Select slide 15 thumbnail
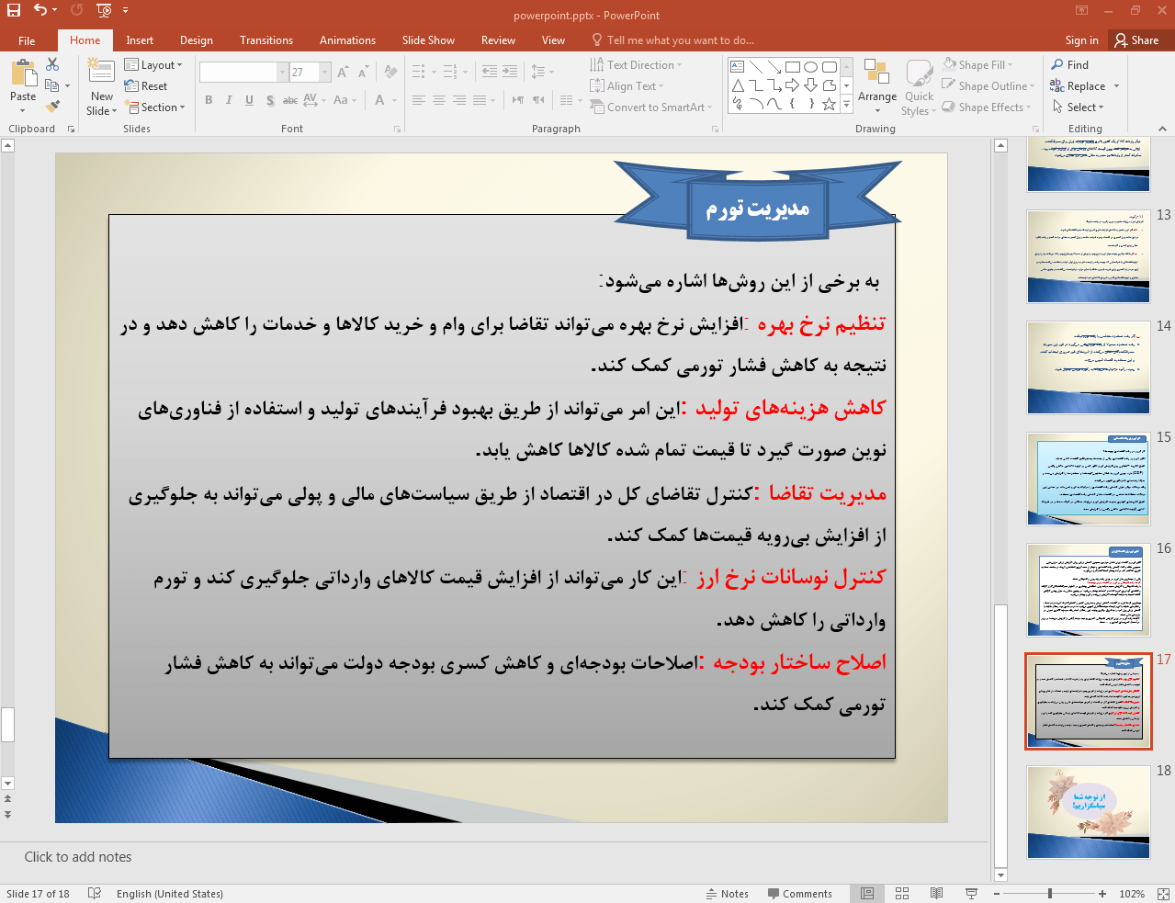 click(x=1089, y=480)
